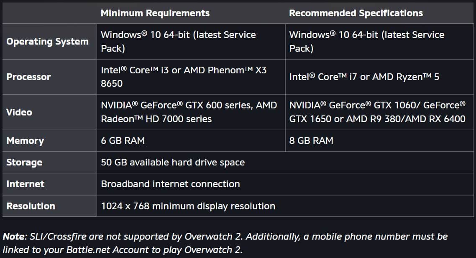Click the 8 GB RAM cell

(311, 141)
